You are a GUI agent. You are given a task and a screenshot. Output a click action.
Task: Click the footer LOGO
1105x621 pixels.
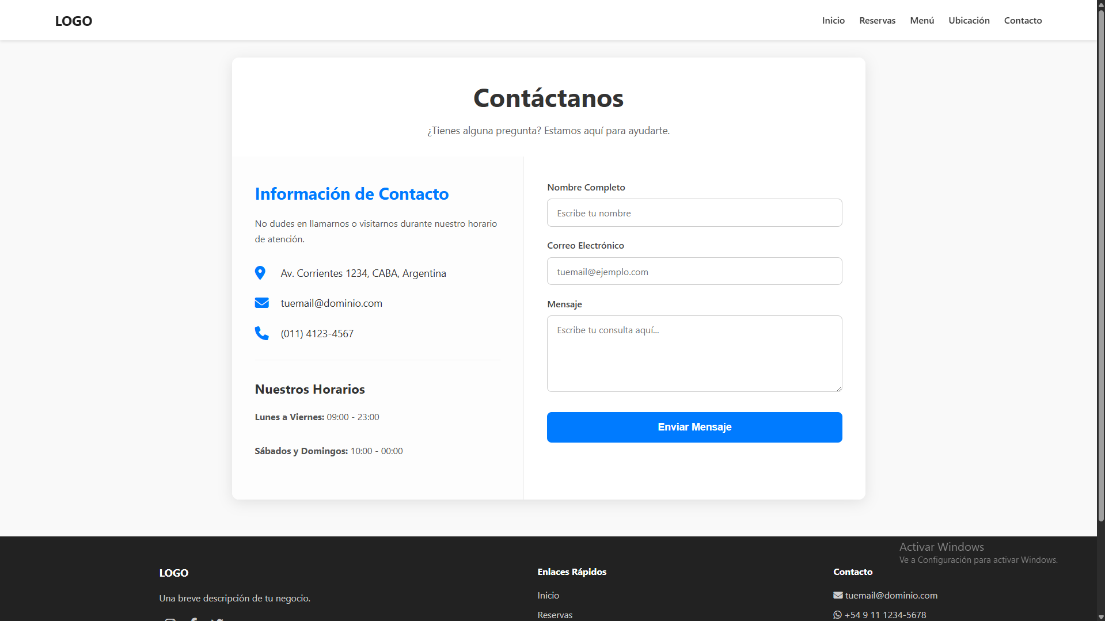pos(174,573)
